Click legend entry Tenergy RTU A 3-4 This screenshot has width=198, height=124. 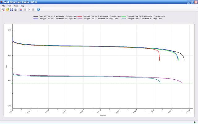click(x=101, y=16)
